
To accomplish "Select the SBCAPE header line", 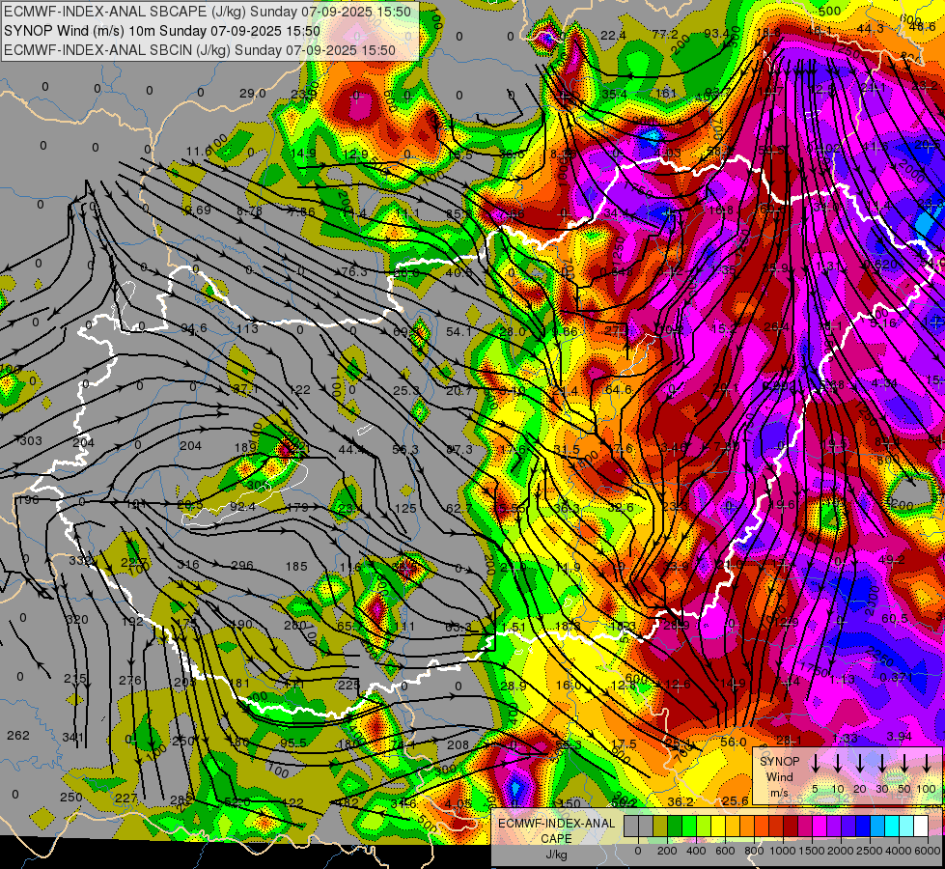I will pyautogui.click(x=208, y=12).
